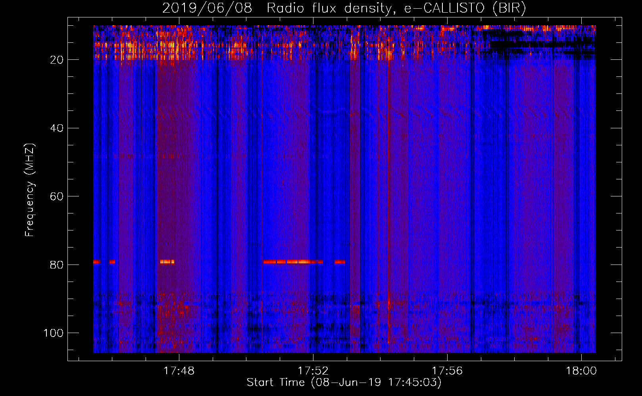Screen dimensions: 642x396
Task: Click the 17:56 time tick label
Action: tap(447, 371)
